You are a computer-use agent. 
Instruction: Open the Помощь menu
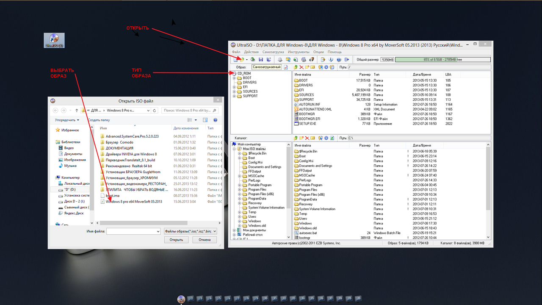coord(335,52)
